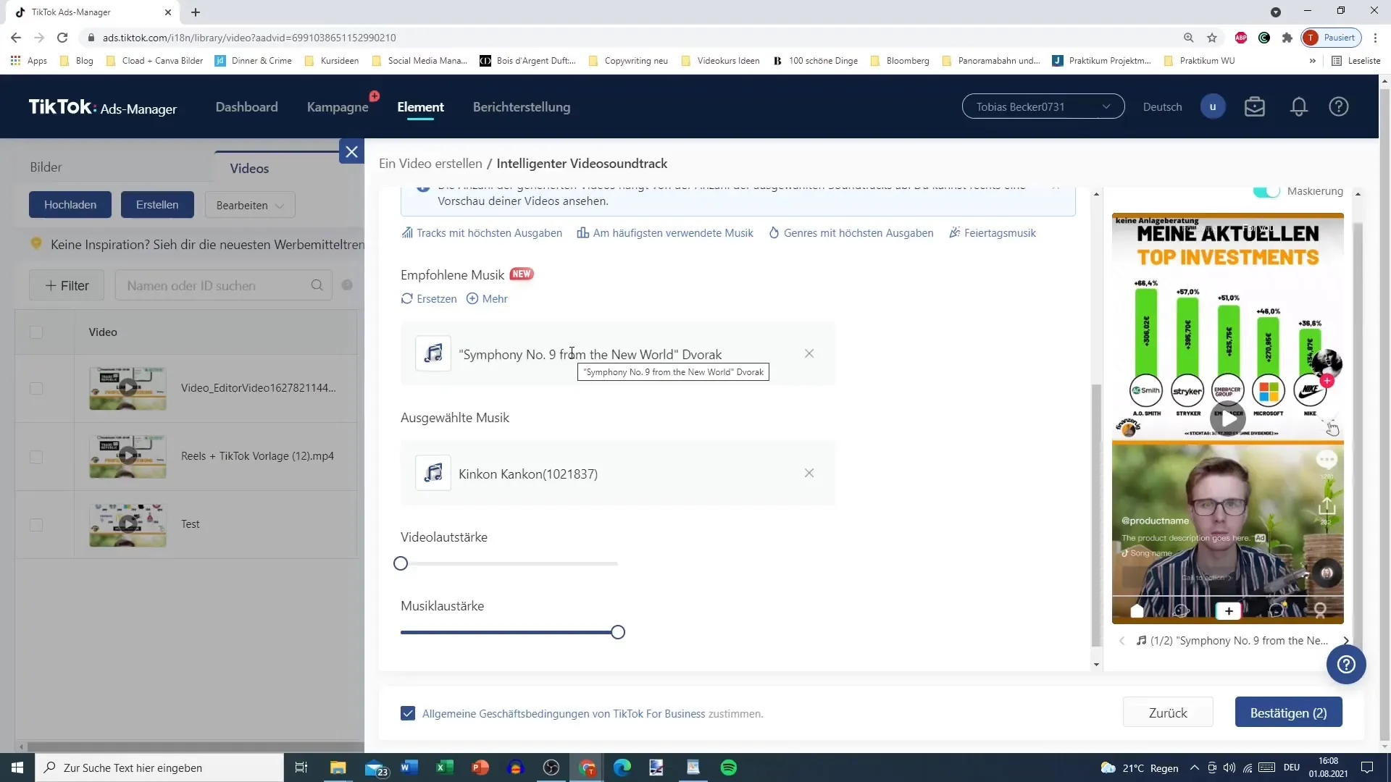Image resolution: width=1391 pixels, height=782 pixels.
Task: Click the search magnifier icon
Action: [x=317, y=286]
